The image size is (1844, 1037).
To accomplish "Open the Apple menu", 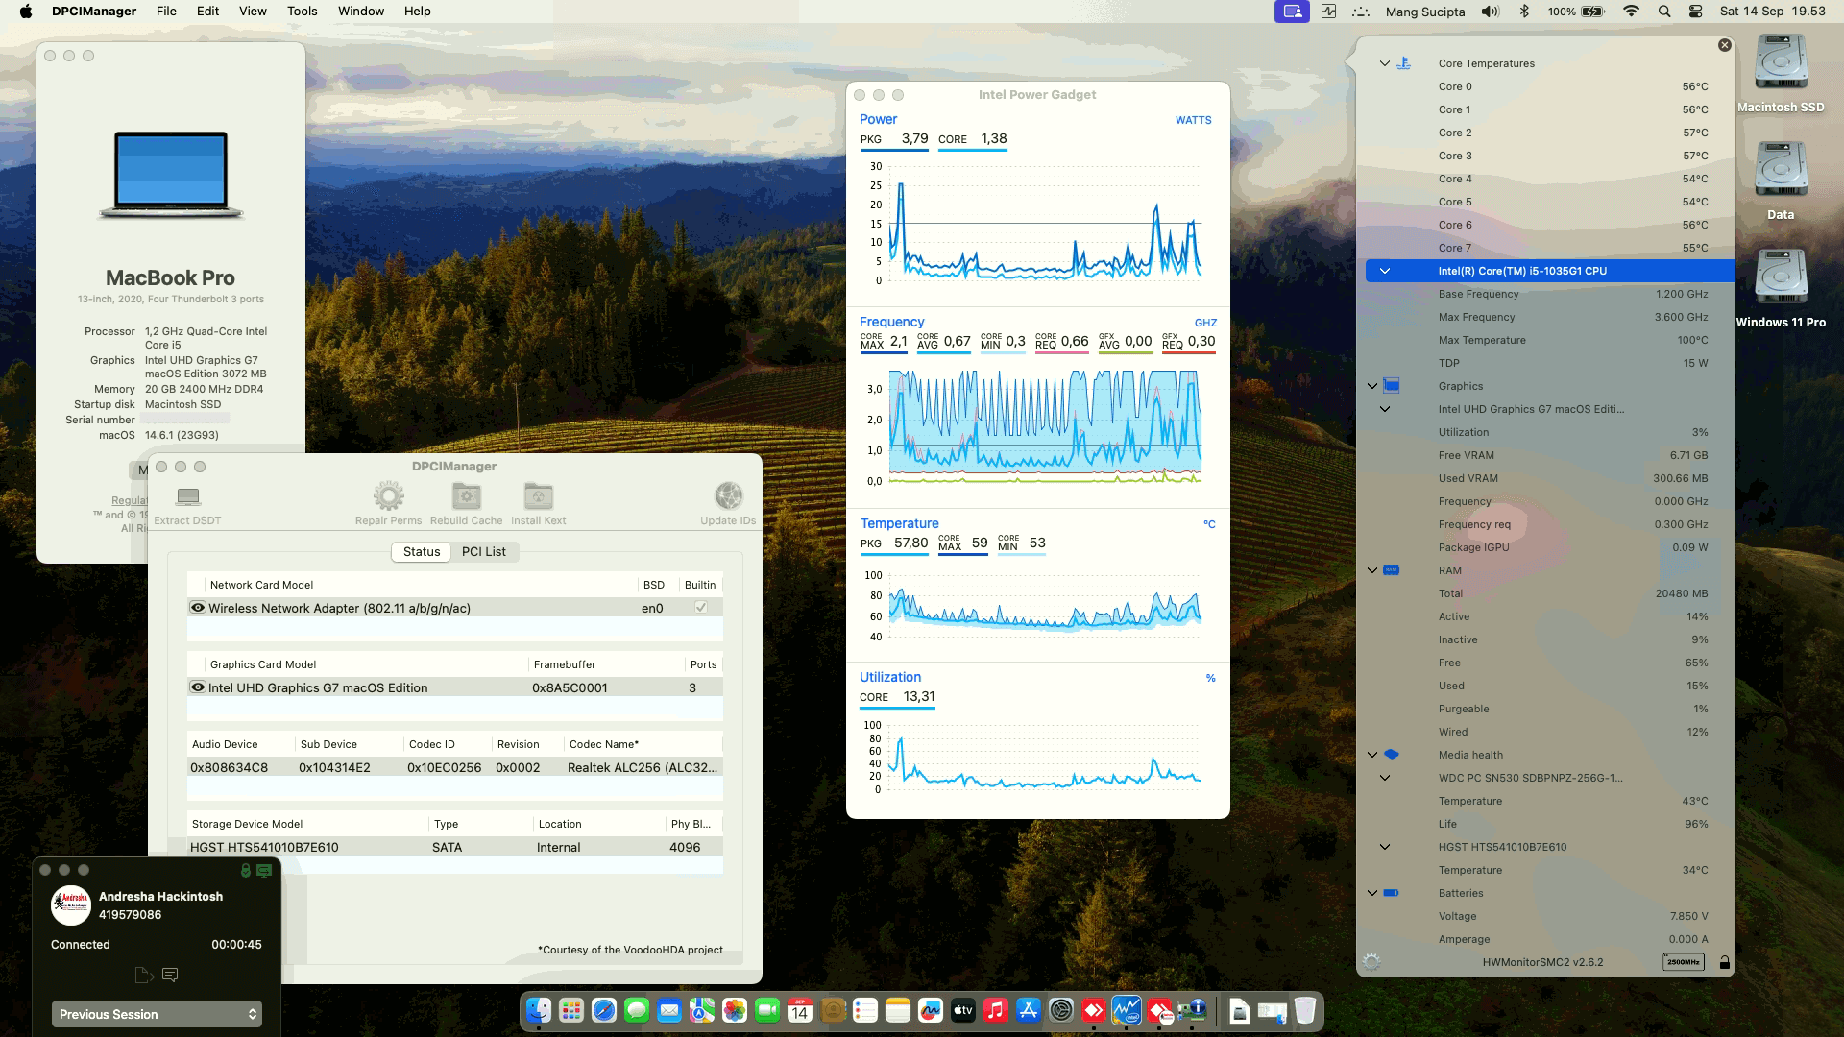I will 26,12.
